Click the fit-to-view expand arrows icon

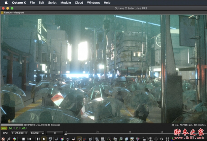tap(167, 139)
